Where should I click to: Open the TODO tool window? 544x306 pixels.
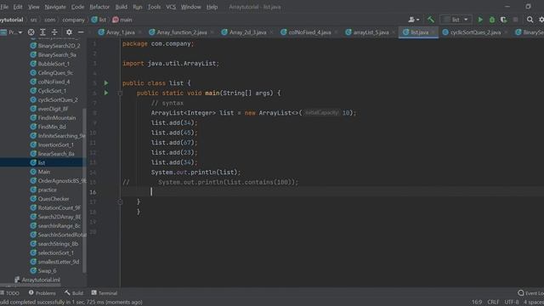[x=9, y=293]
